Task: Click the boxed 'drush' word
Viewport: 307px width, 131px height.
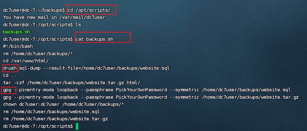Action: tap(10, 68)
